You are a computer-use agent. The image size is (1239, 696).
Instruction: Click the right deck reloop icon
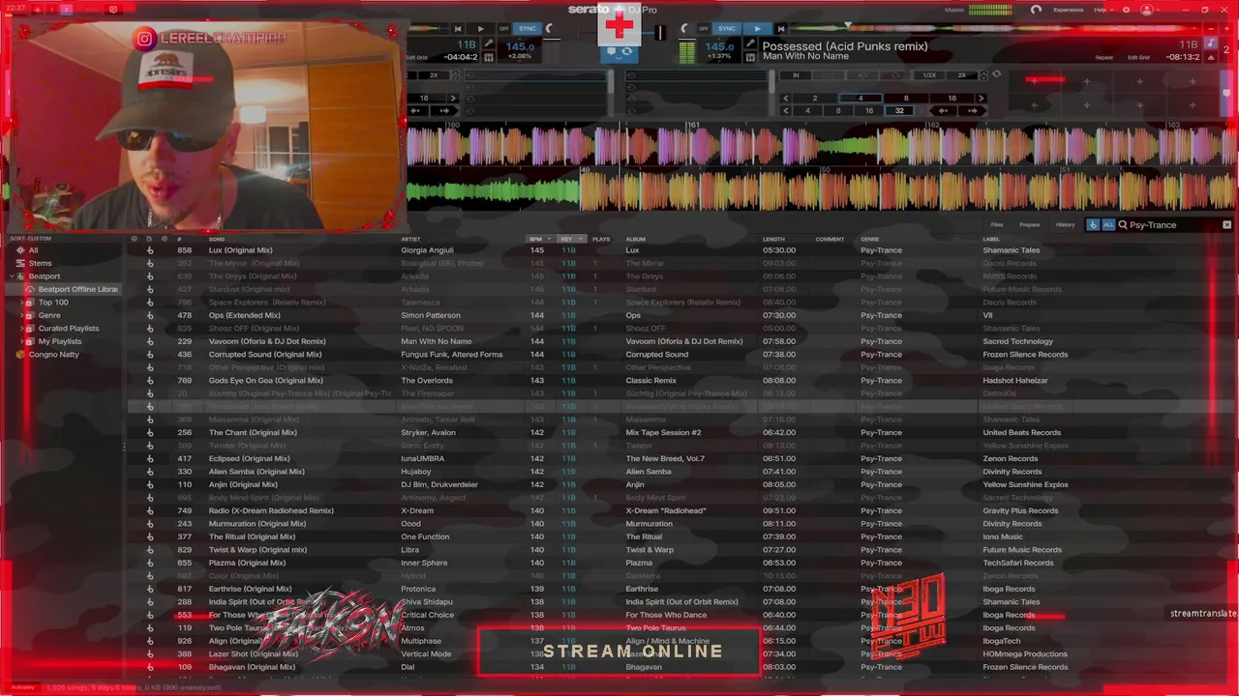click(x=996, y=74)
